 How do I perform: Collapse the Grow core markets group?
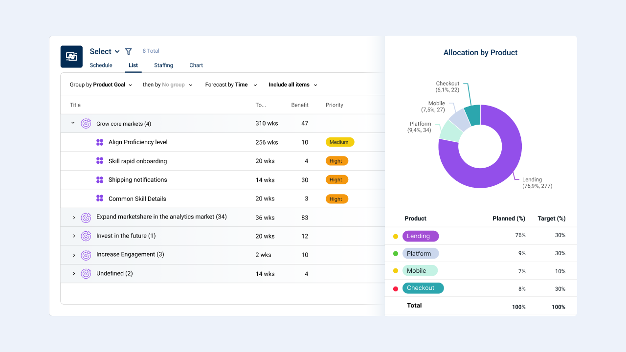(73, 123)
